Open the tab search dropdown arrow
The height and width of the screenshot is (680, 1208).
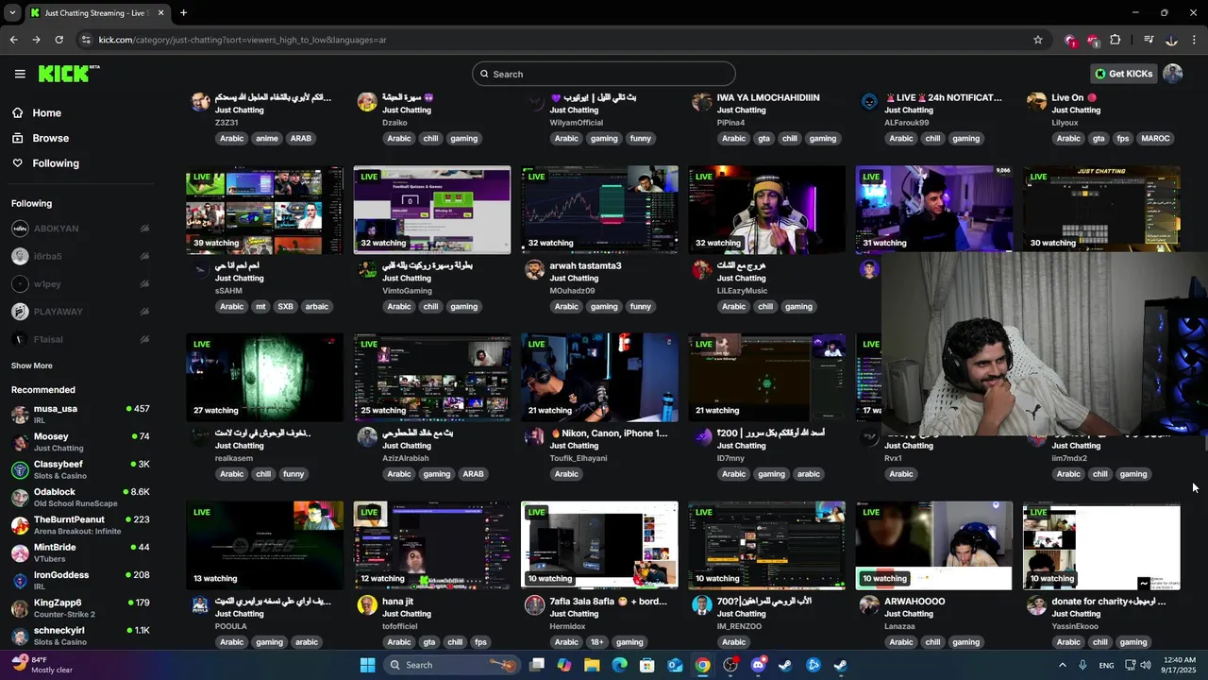pos(12,13)
